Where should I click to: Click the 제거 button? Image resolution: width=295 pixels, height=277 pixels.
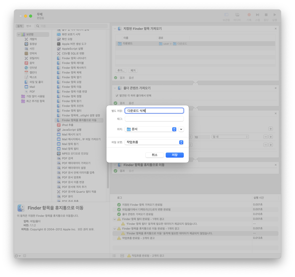(133, 71)
